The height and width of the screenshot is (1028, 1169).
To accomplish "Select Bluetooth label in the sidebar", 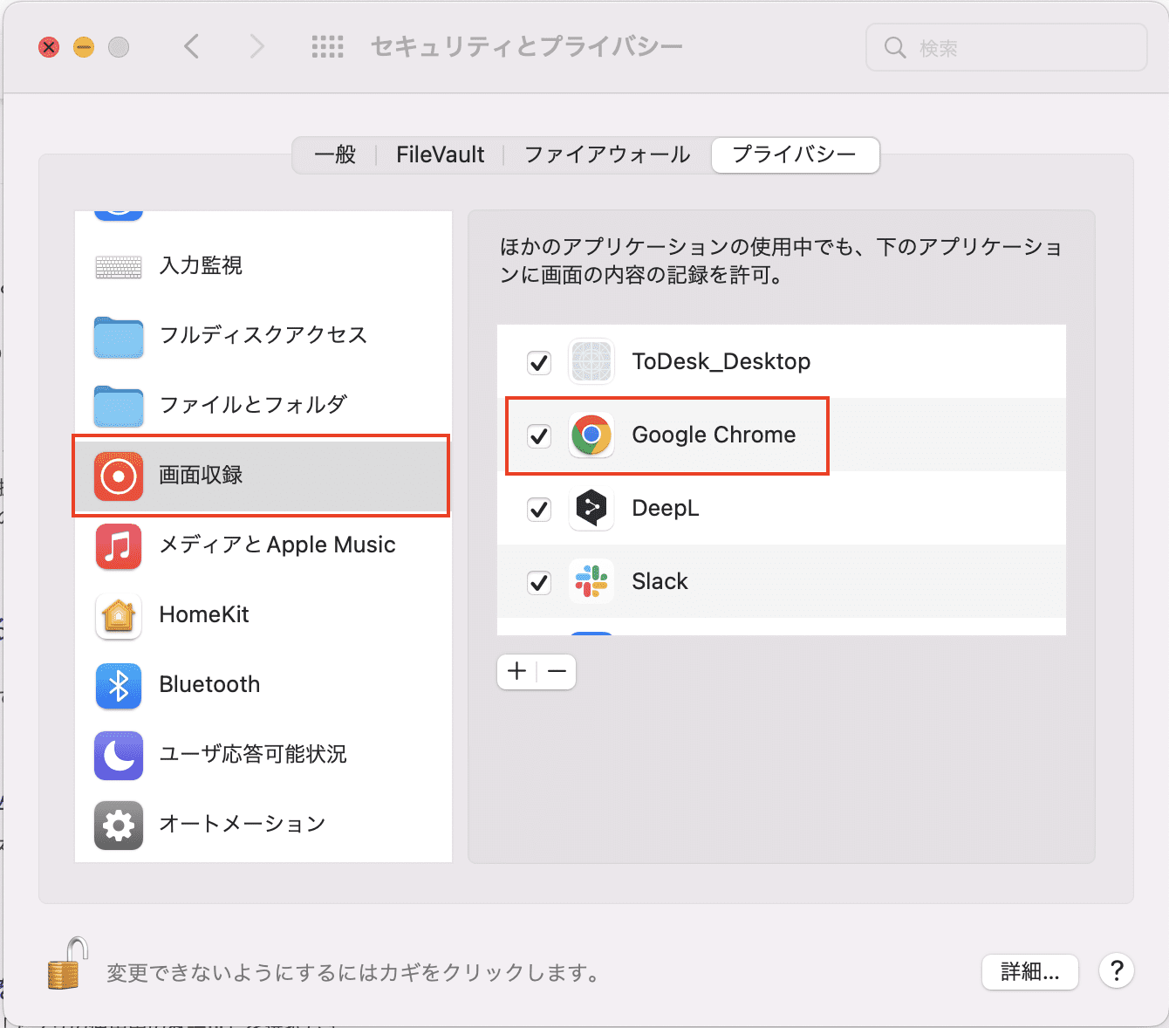I will point(209,684).
